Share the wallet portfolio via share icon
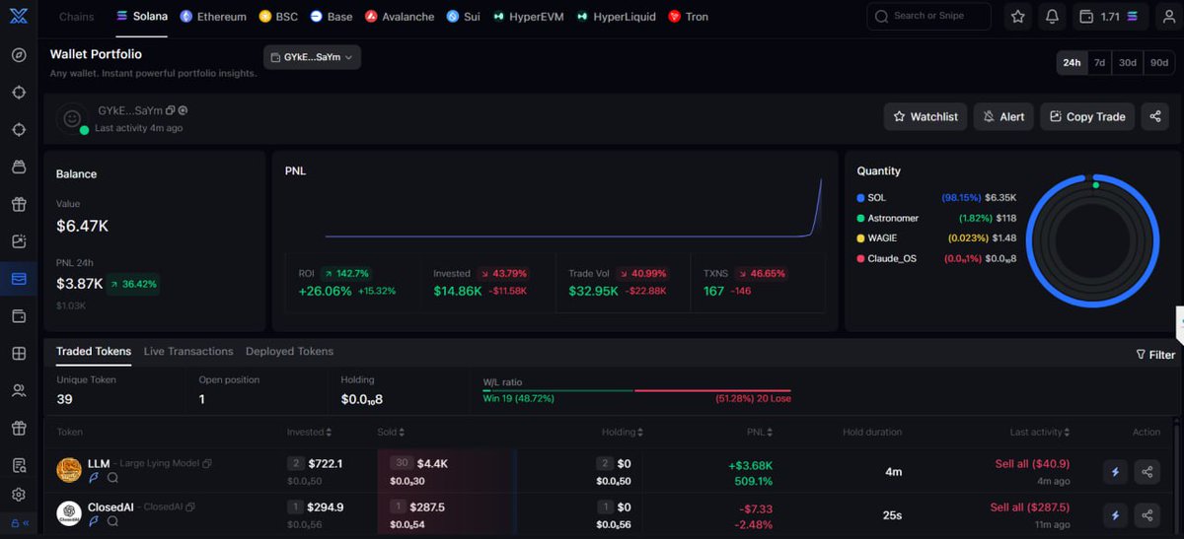1184x539 pixels. (x=1154, y=116)
